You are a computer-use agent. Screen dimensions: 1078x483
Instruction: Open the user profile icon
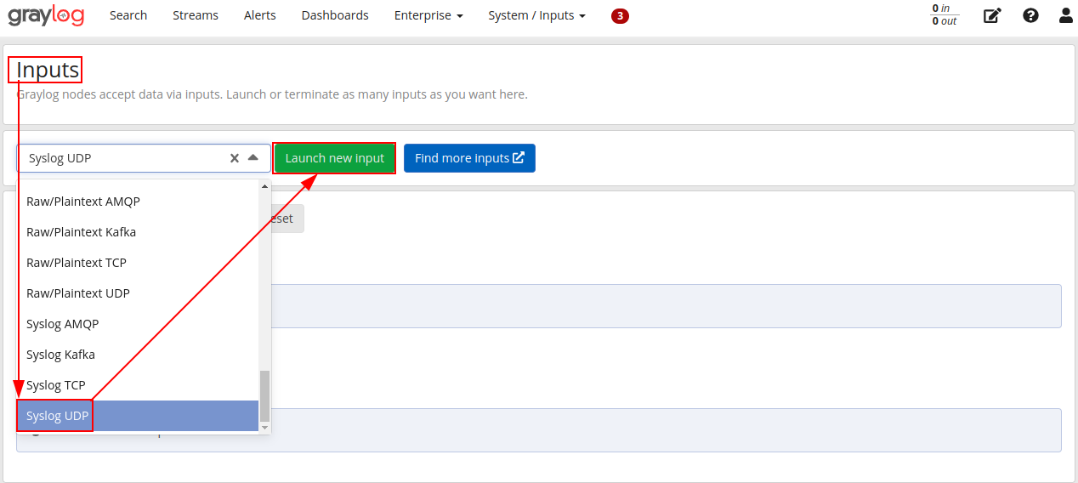tap(1066, 15)
